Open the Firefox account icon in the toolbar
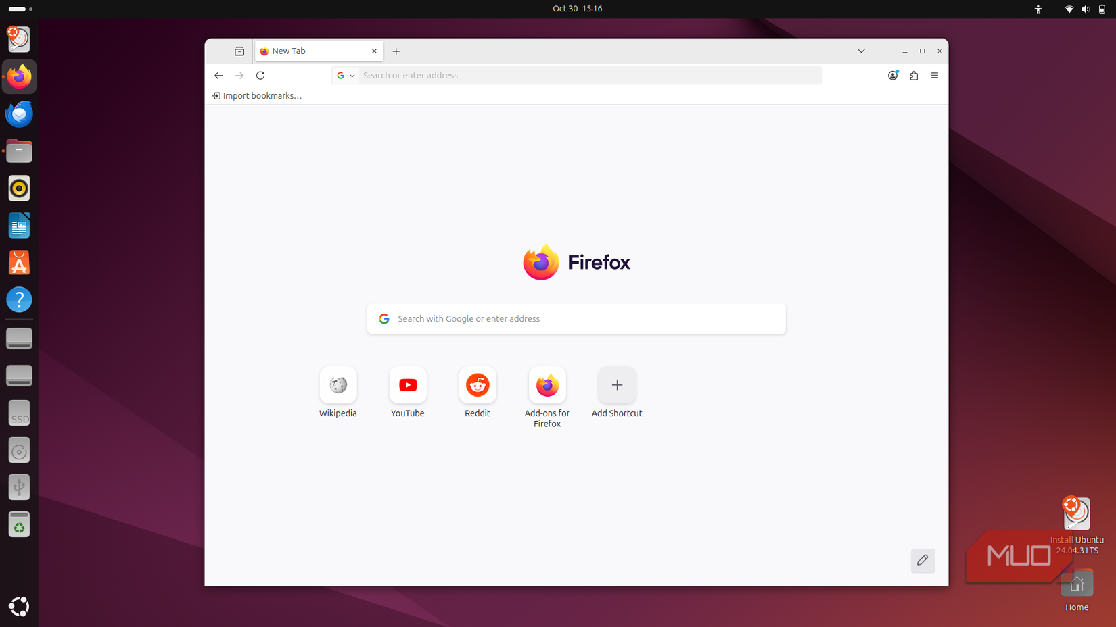The image size is (1116, 627). [893, 75]
